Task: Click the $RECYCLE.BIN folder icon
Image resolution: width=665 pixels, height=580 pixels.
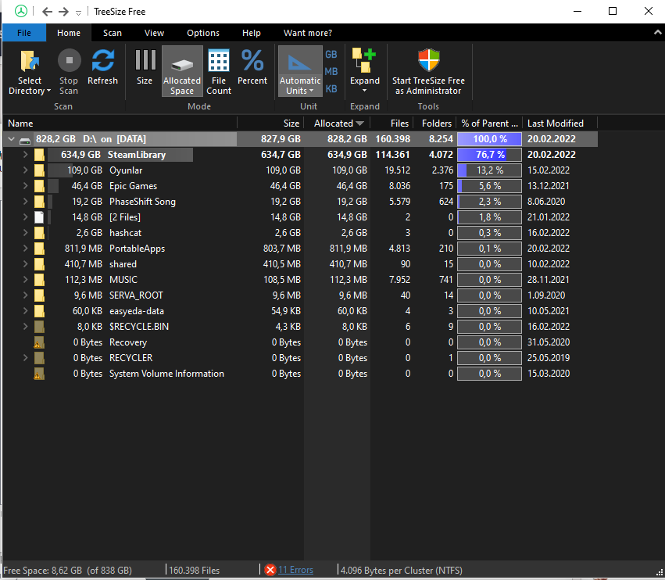Action: [39, 327]
